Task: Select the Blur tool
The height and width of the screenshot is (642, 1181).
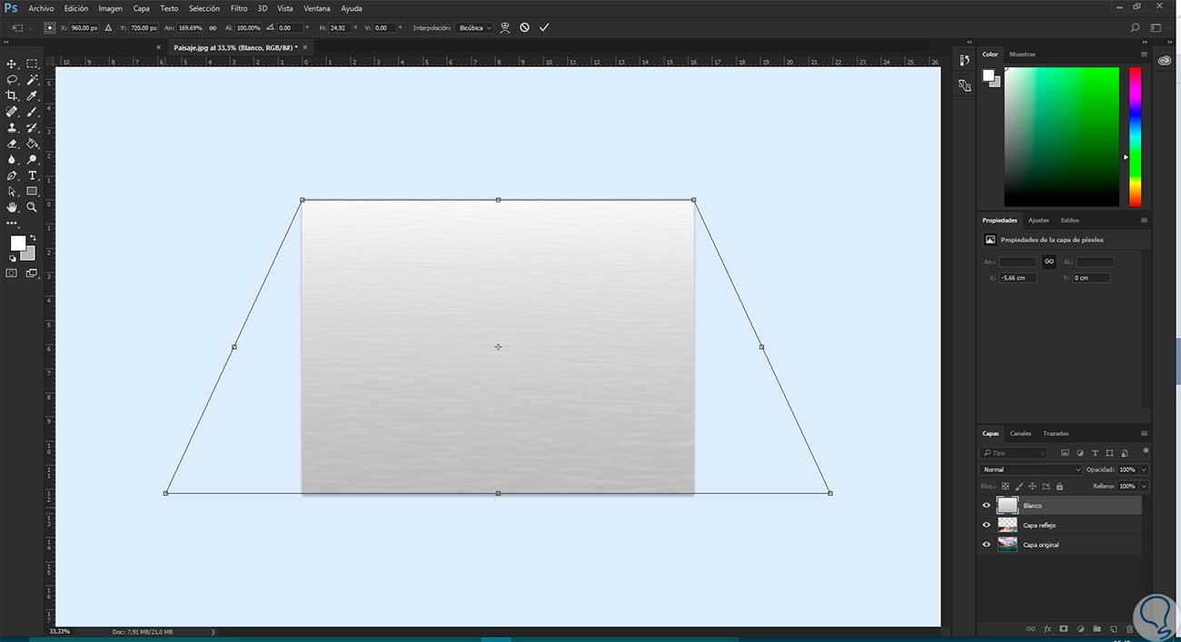Action: coord(12,160)
